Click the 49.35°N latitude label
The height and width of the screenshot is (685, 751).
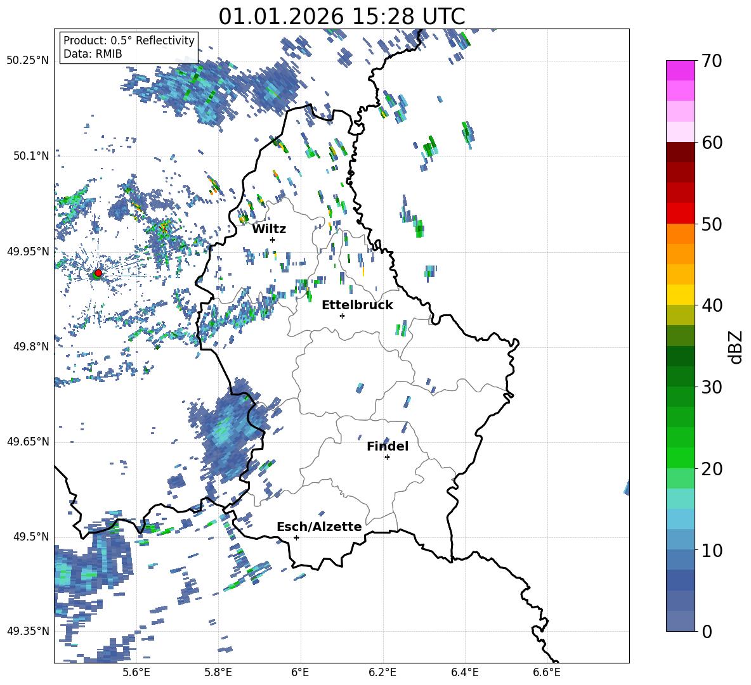coord(28,631)
